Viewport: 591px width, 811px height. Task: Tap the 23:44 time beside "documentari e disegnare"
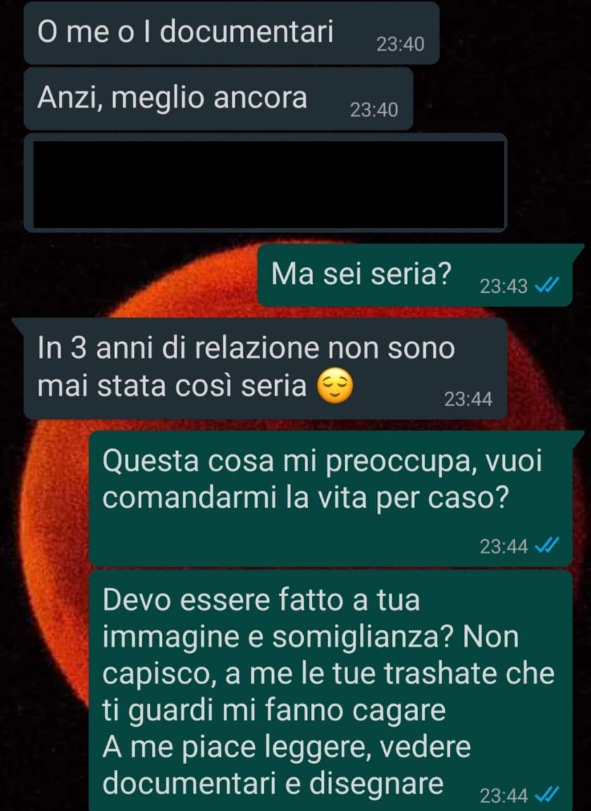504,795
